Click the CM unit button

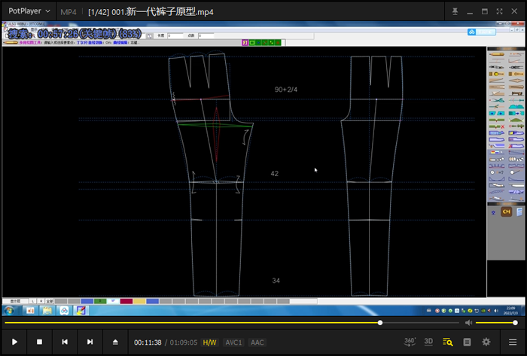(506, 212)
